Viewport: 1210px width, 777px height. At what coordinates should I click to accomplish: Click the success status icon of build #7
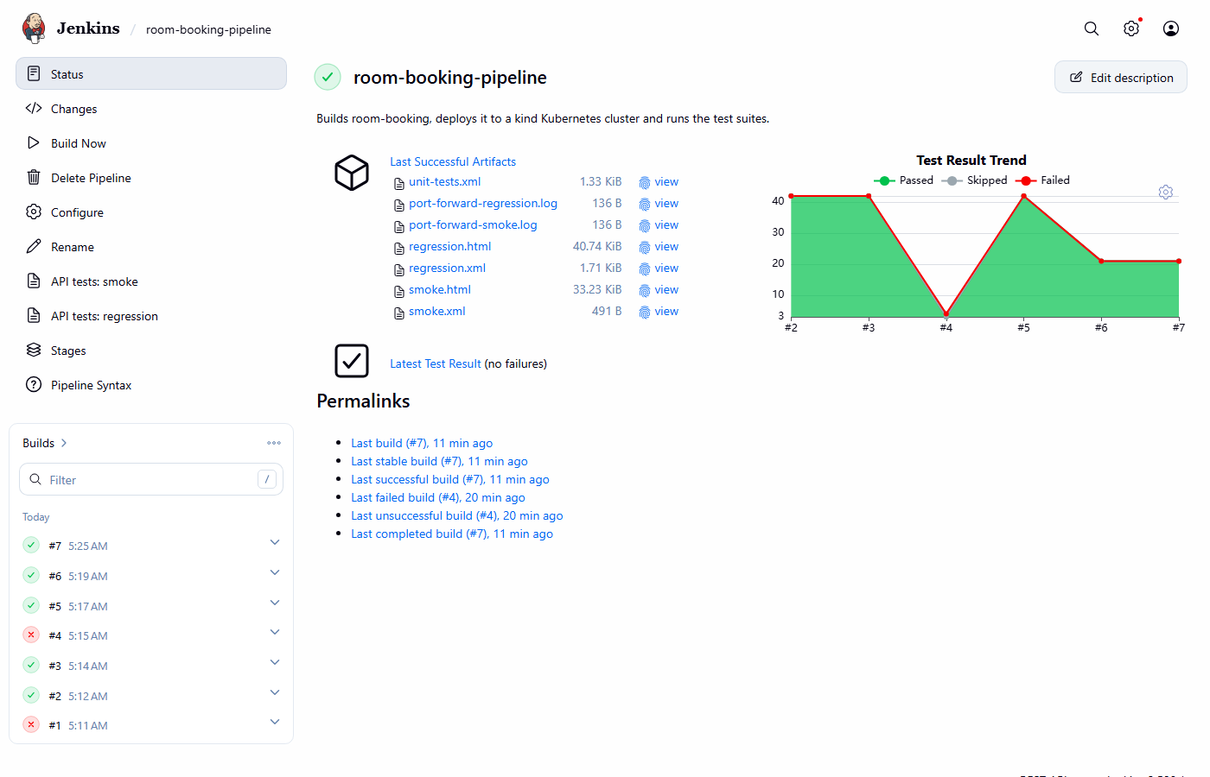click(x=31, y=545)
